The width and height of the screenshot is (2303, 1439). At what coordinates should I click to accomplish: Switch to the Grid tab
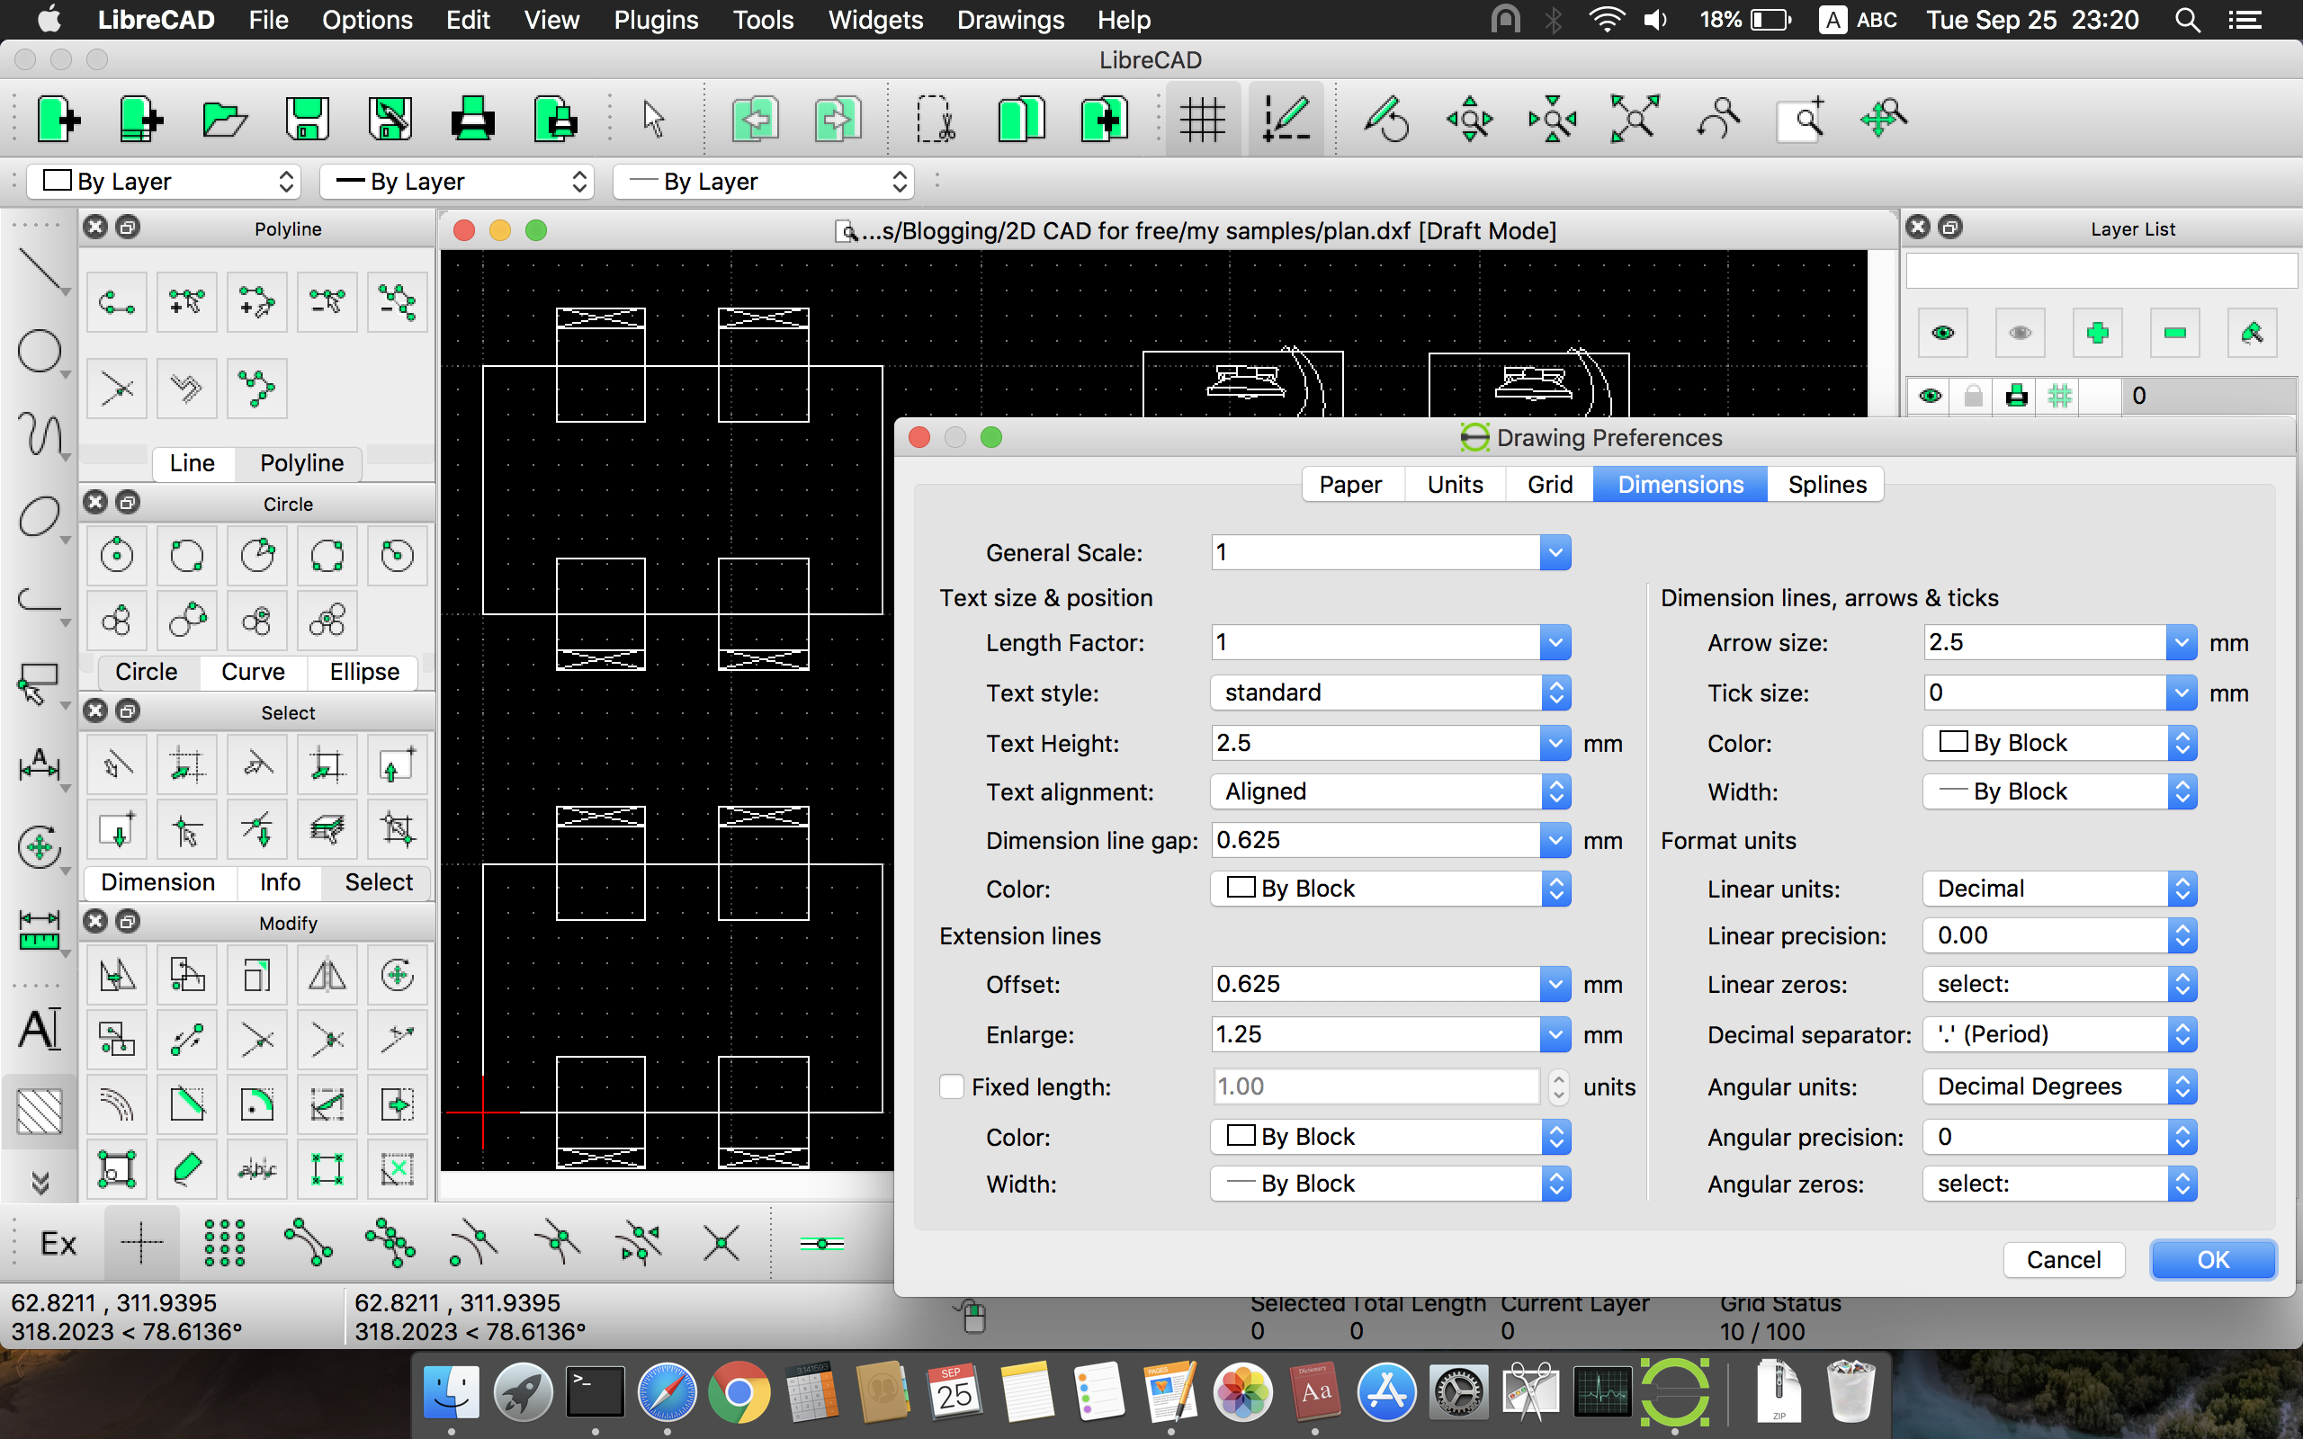(1548, 482)
